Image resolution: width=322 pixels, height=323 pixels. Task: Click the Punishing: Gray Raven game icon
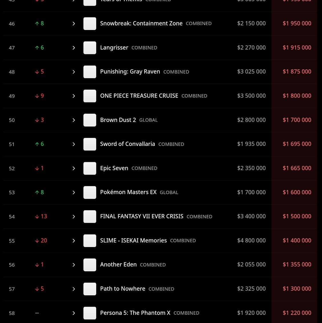[90, 72]
